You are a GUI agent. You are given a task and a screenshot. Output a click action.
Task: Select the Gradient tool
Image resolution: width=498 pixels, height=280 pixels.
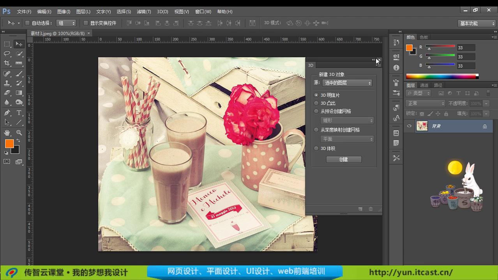19,93
